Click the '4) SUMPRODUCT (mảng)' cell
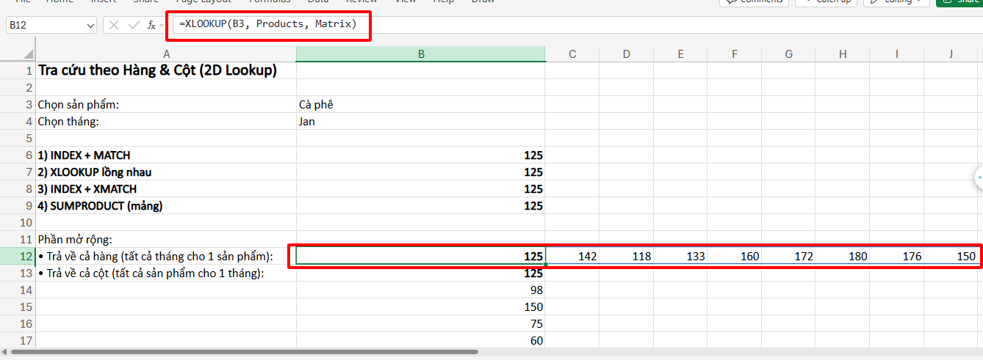This screenshot has width=983, height=360. click(166, 206)
